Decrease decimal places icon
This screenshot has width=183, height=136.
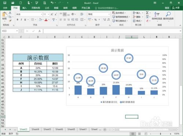click(x=108, y=19)
